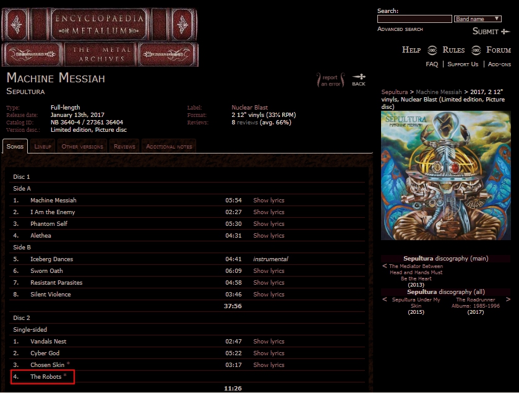Screen dimensions: 519x393
Task: Show lyrics for Silent Violence
Action: coord(268,295)
